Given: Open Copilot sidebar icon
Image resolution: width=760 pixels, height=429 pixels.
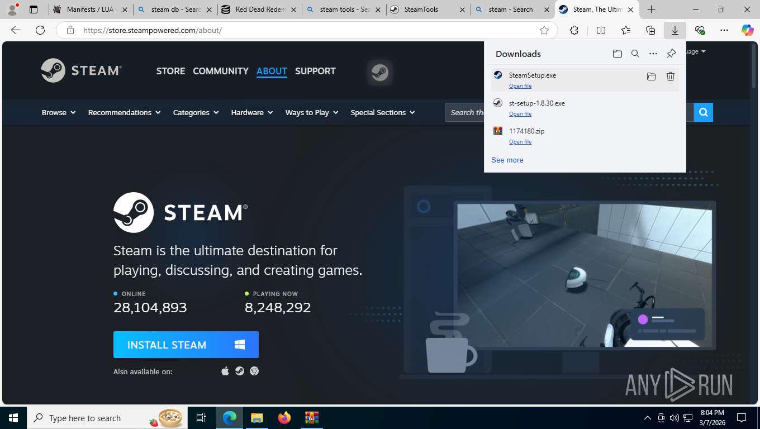Looking at the screenshot, I should point(747,30).
